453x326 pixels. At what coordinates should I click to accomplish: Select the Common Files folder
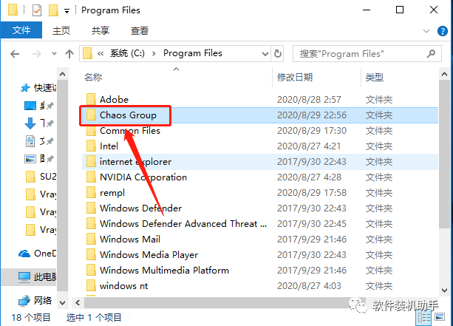click(130, 131)
